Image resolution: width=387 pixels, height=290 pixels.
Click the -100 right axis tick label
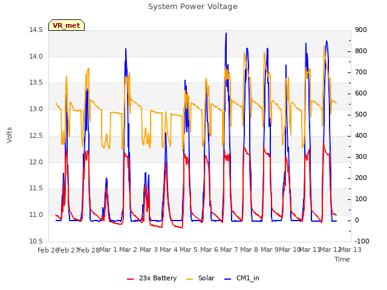point(362,241)
